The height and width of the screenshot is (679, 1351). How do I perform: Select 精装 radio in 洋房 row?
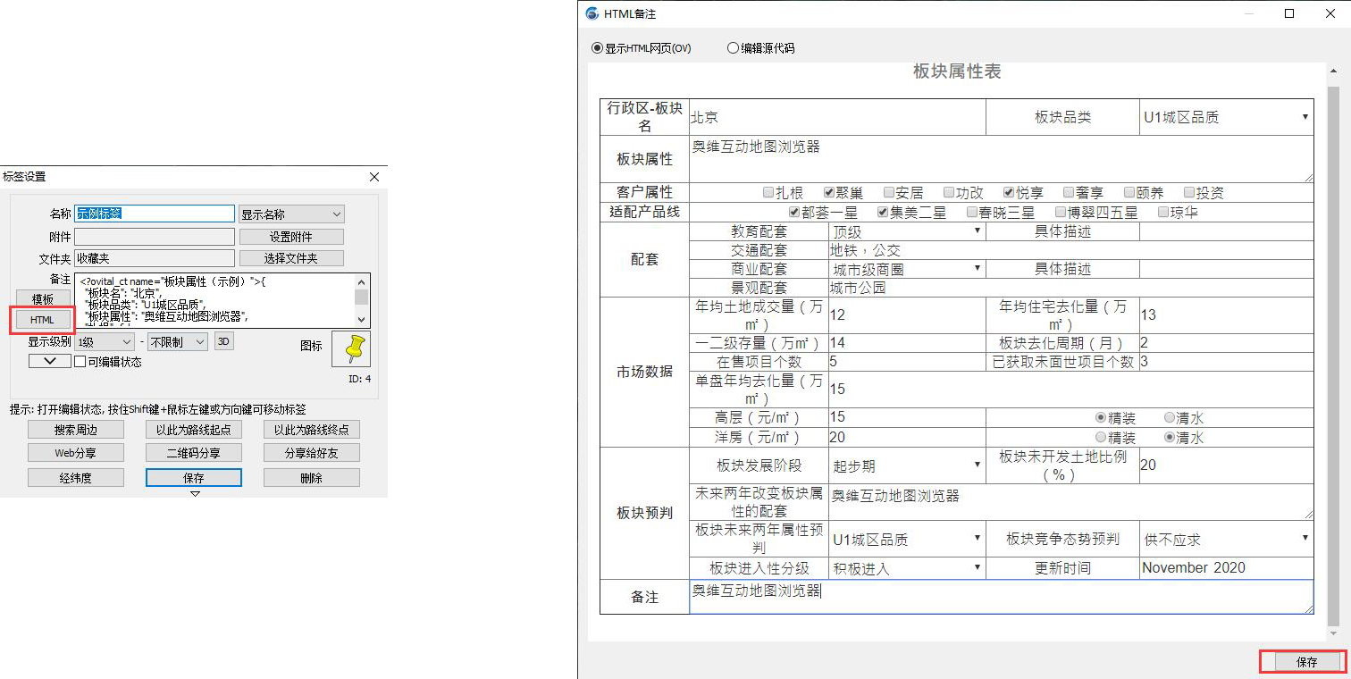tap(1101, 438)
